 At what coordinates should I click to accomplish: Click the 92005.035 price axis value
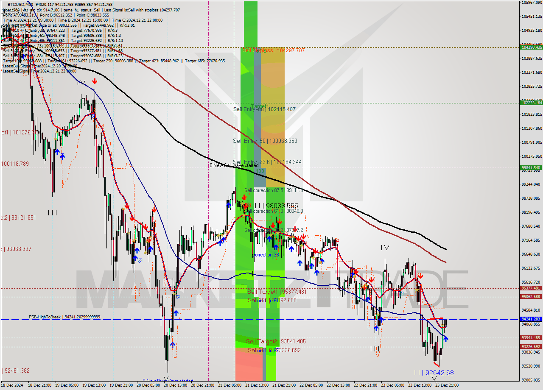pyautogui.click(x=532, y=380)
